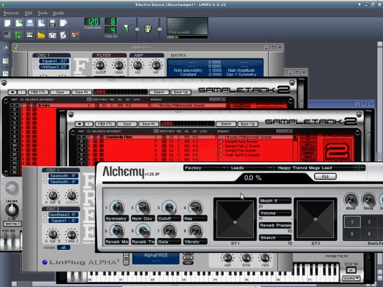Toggle the A selector next to SawBass2

coord(45,215)
